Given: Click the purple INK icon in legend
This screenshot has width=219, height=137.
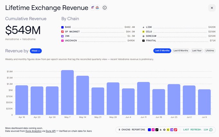Looking at the screenshot, I should point(62,36).
